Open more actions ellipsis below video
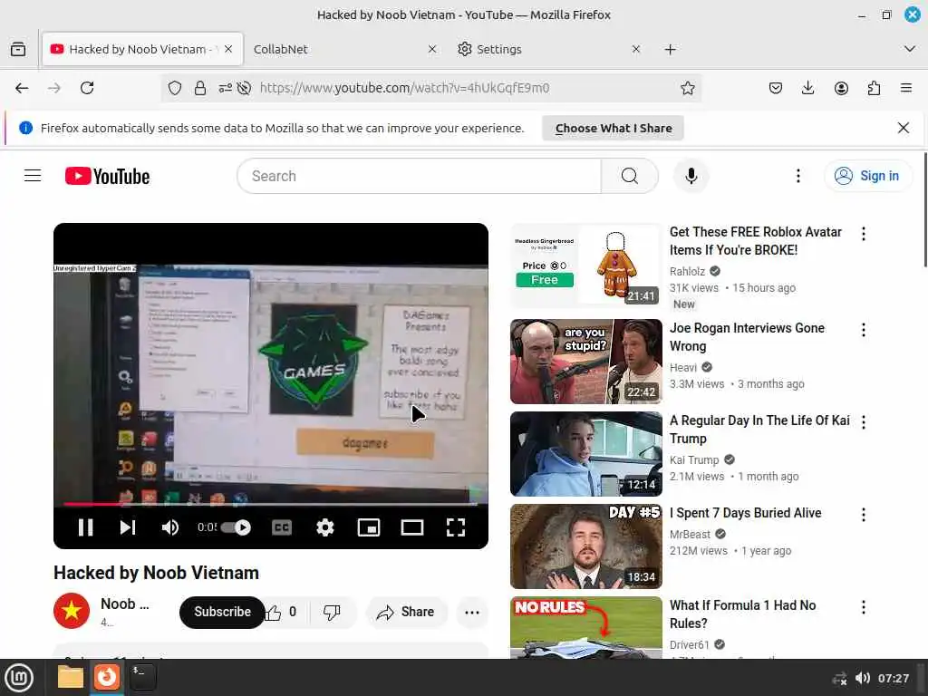The width and height of the screenshot is (928, 696). [472, 612]
